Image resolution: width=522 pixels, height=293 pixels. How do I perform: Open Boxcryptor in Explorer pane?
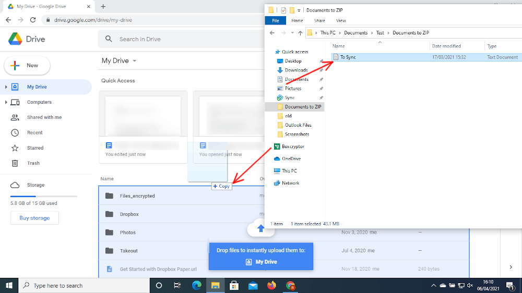293,146
